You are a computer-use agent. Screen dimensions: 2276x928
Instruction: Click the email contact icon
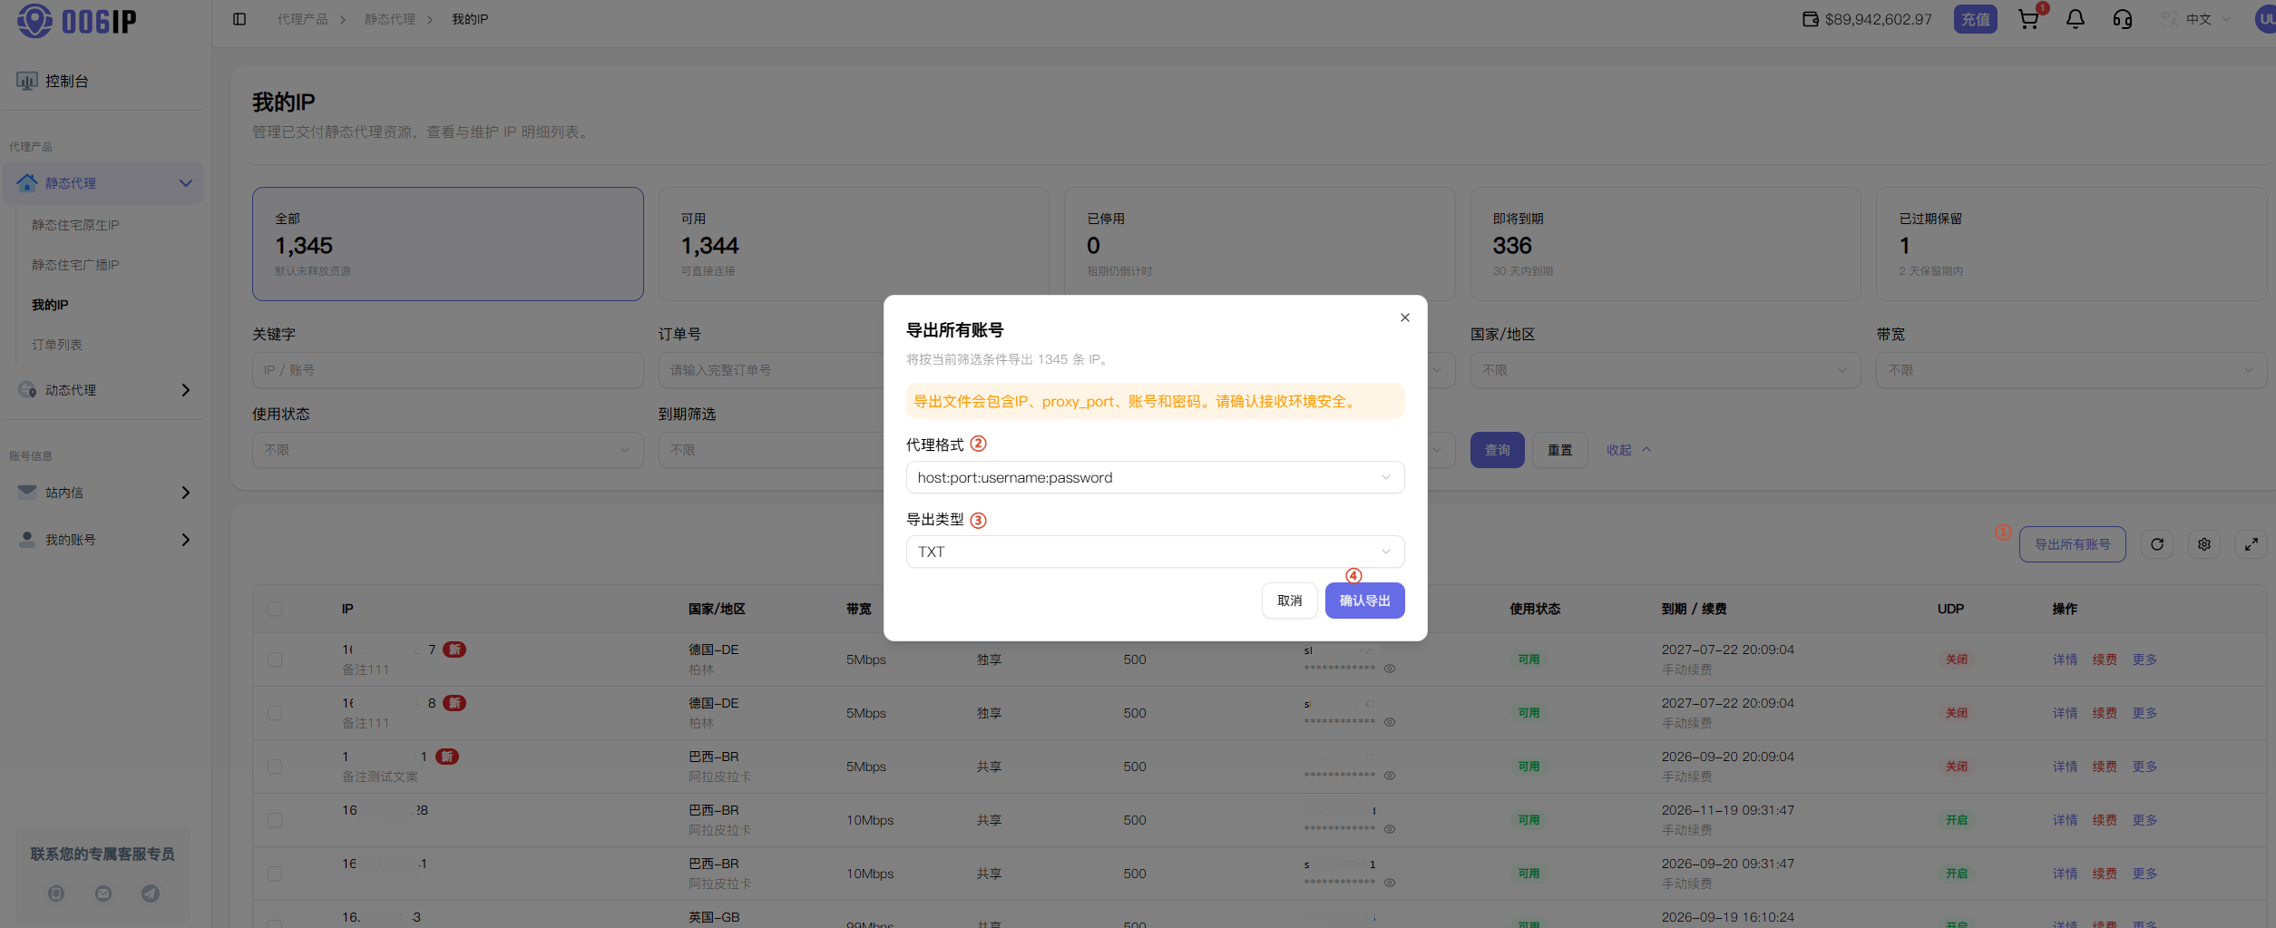point(103,894)
